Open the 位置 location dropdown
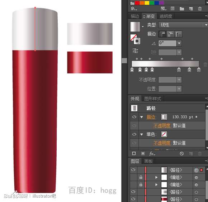 tap(179, 89)
